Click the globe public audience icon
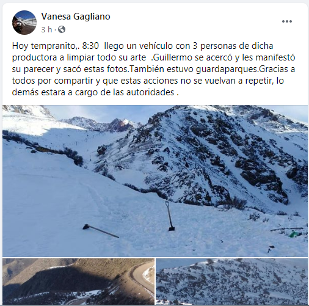Image resolution: width=309 pixels, height=306 pixels. tap(62, 29)
